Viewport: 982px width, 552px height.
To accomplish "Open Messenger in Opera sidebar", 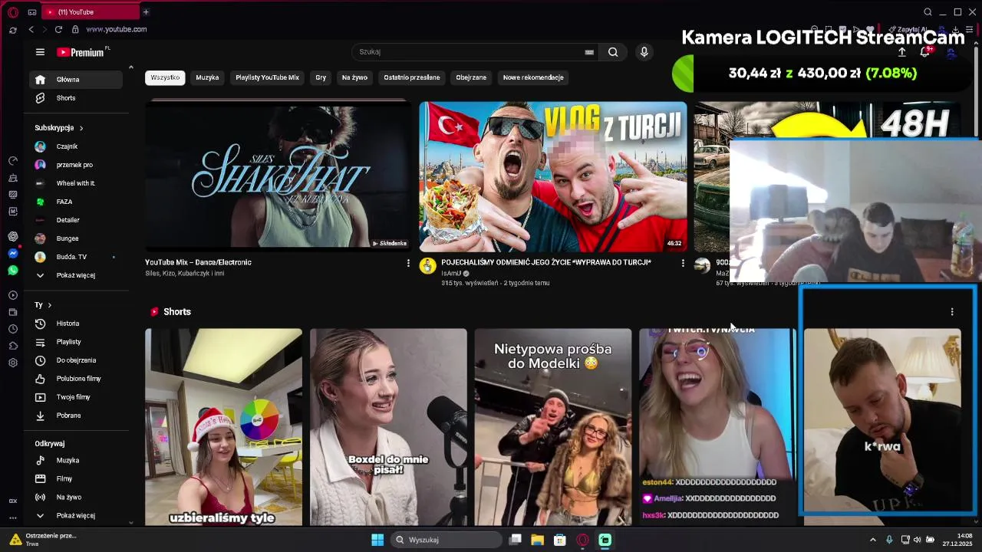I will point(13,253).
